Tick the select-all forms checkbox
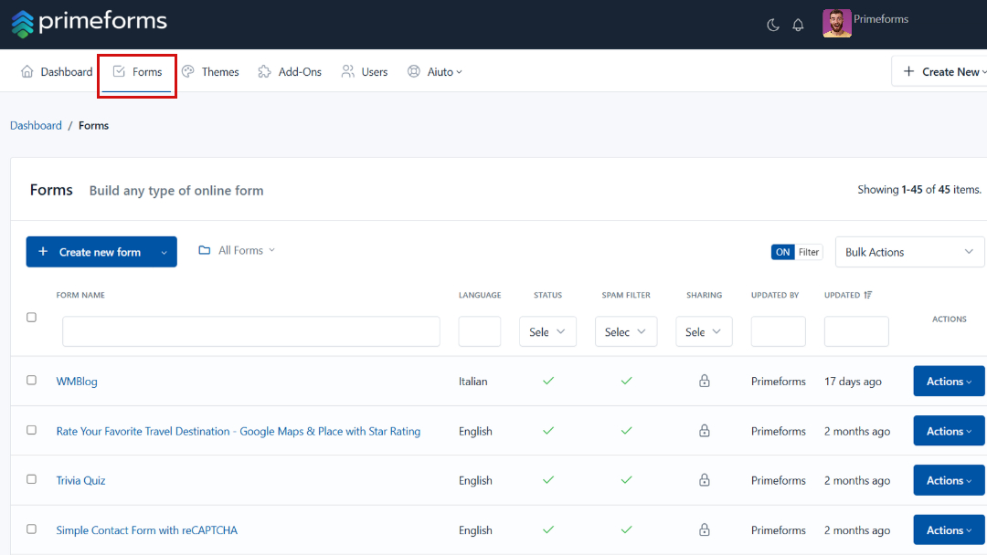987x555 pixels. point(31,318)
